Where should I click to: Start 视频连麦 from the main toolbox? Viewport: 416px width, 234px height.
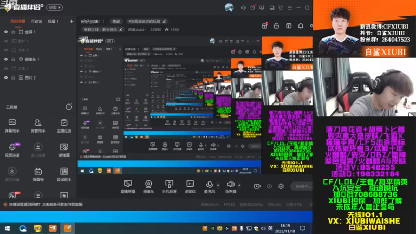12,150
